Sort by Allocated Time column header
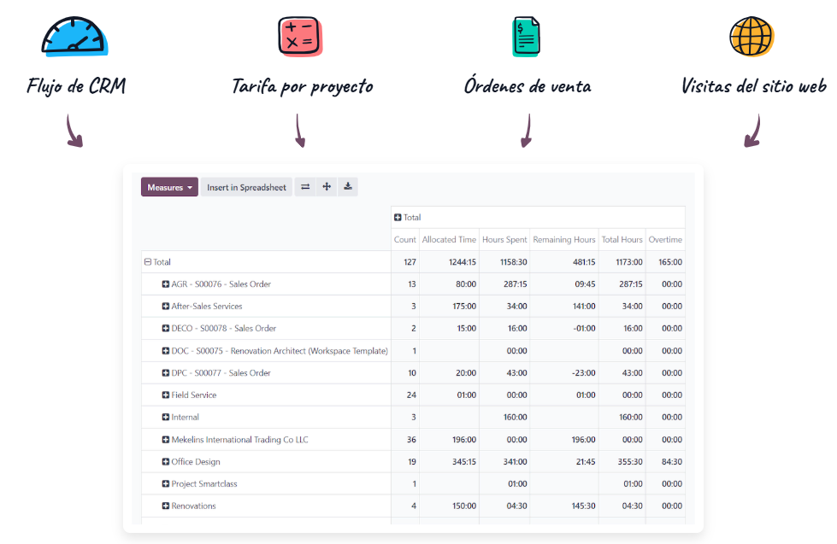This screenshot has height=544, width=837. coord(449,240)
